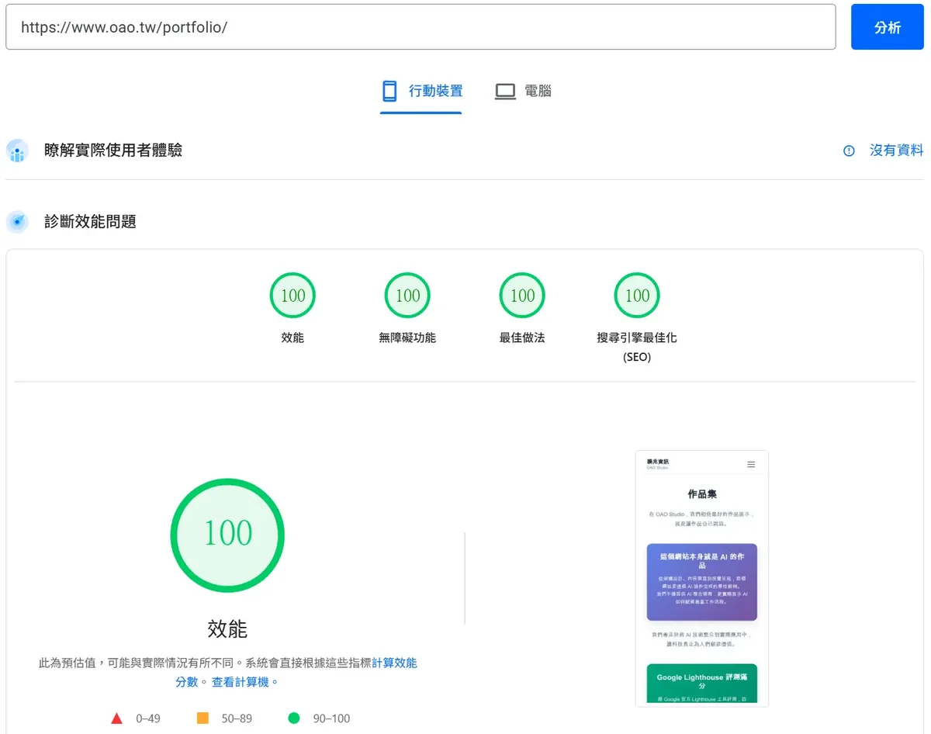This screenshot has height=734, width=931.
Task: Click the 最佳做法 score circle
Action: click(x=521, y=295)
